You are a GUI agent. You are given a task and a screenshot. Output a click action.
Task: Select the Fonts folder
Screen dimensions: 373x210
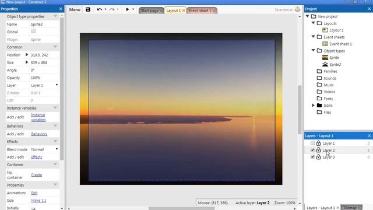pos(328,99)
